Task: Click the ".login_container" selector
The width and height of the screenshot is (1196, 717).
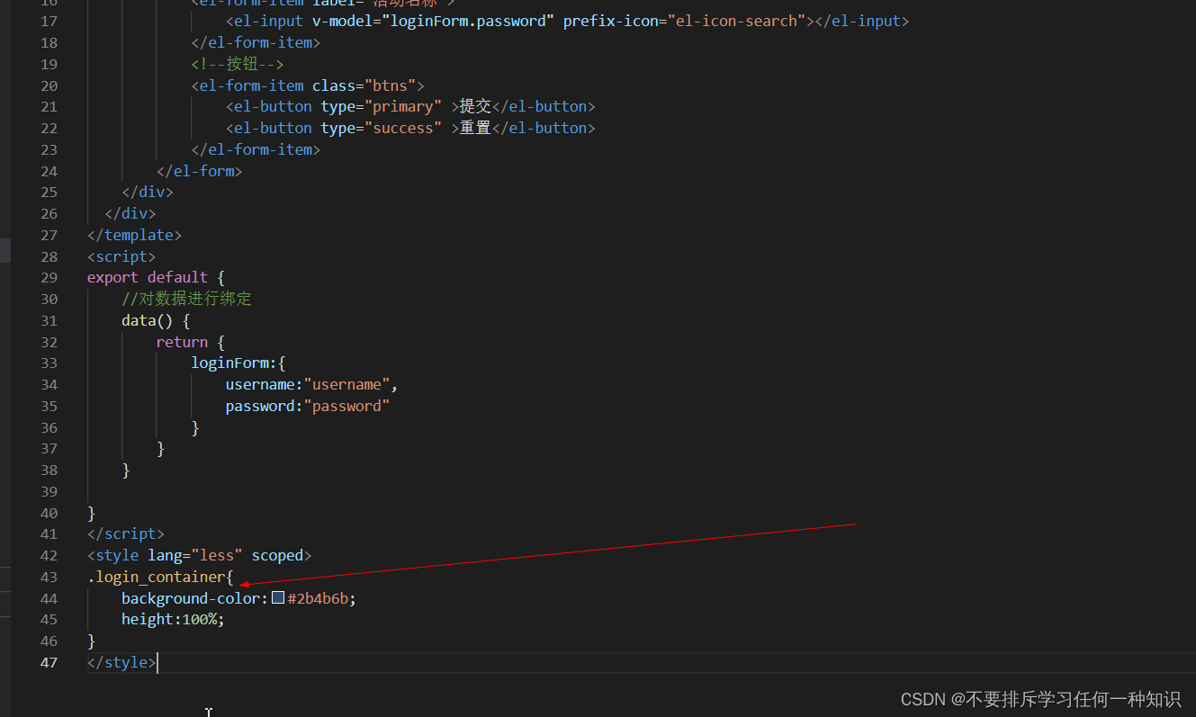Action: click(157, 577)
